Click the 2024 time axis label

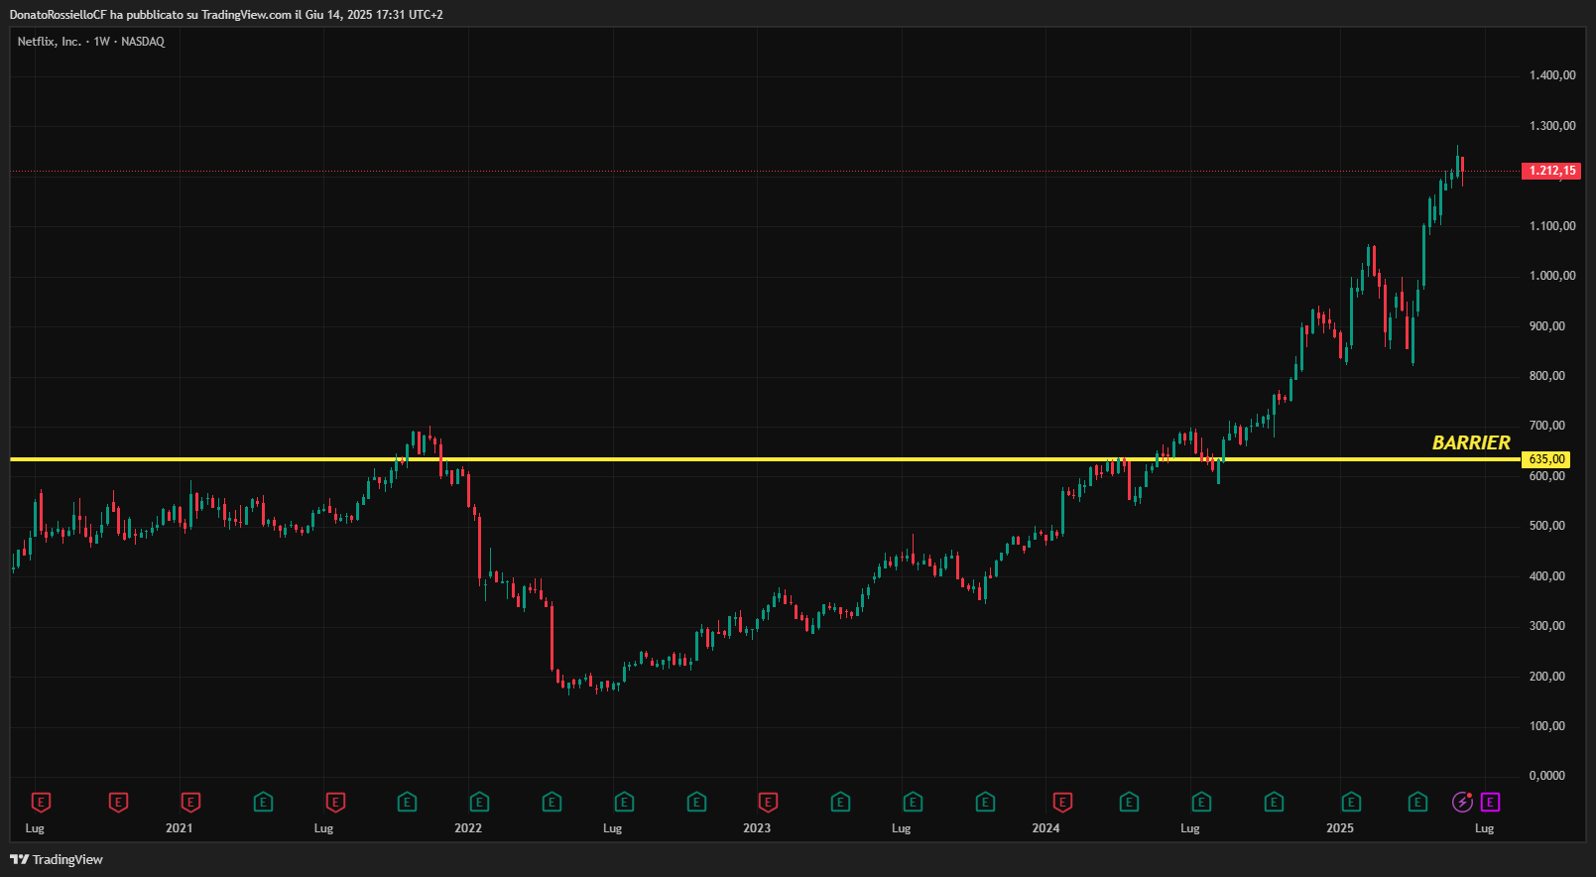click(1045, 828)
